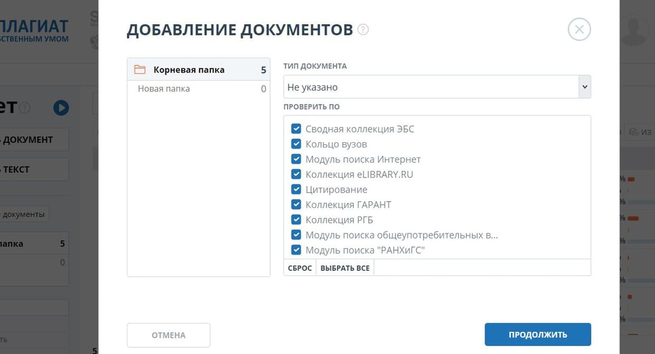655x354 pixels.
Task: Select the Корневая папка folder
Action: [188, 70]
